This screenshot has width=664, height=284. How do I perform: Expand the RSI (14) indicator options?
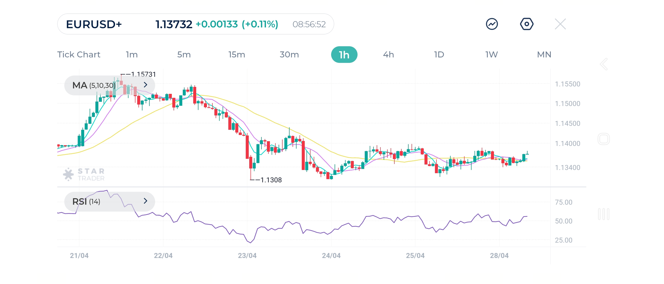click(x=145, y=201)
